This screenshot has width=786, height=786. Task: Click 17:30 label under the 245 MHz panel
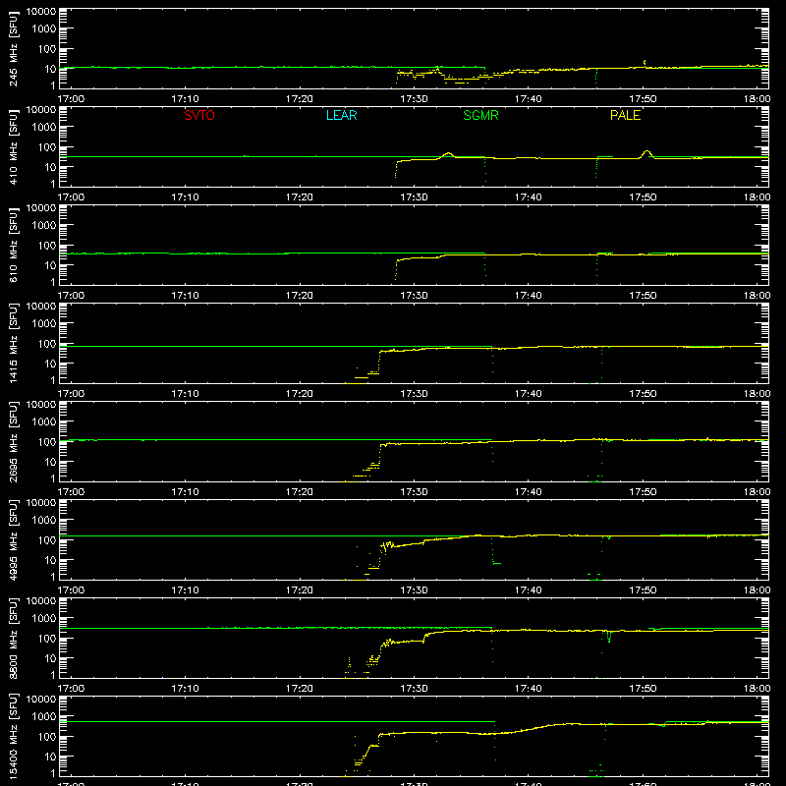point(414,99)
